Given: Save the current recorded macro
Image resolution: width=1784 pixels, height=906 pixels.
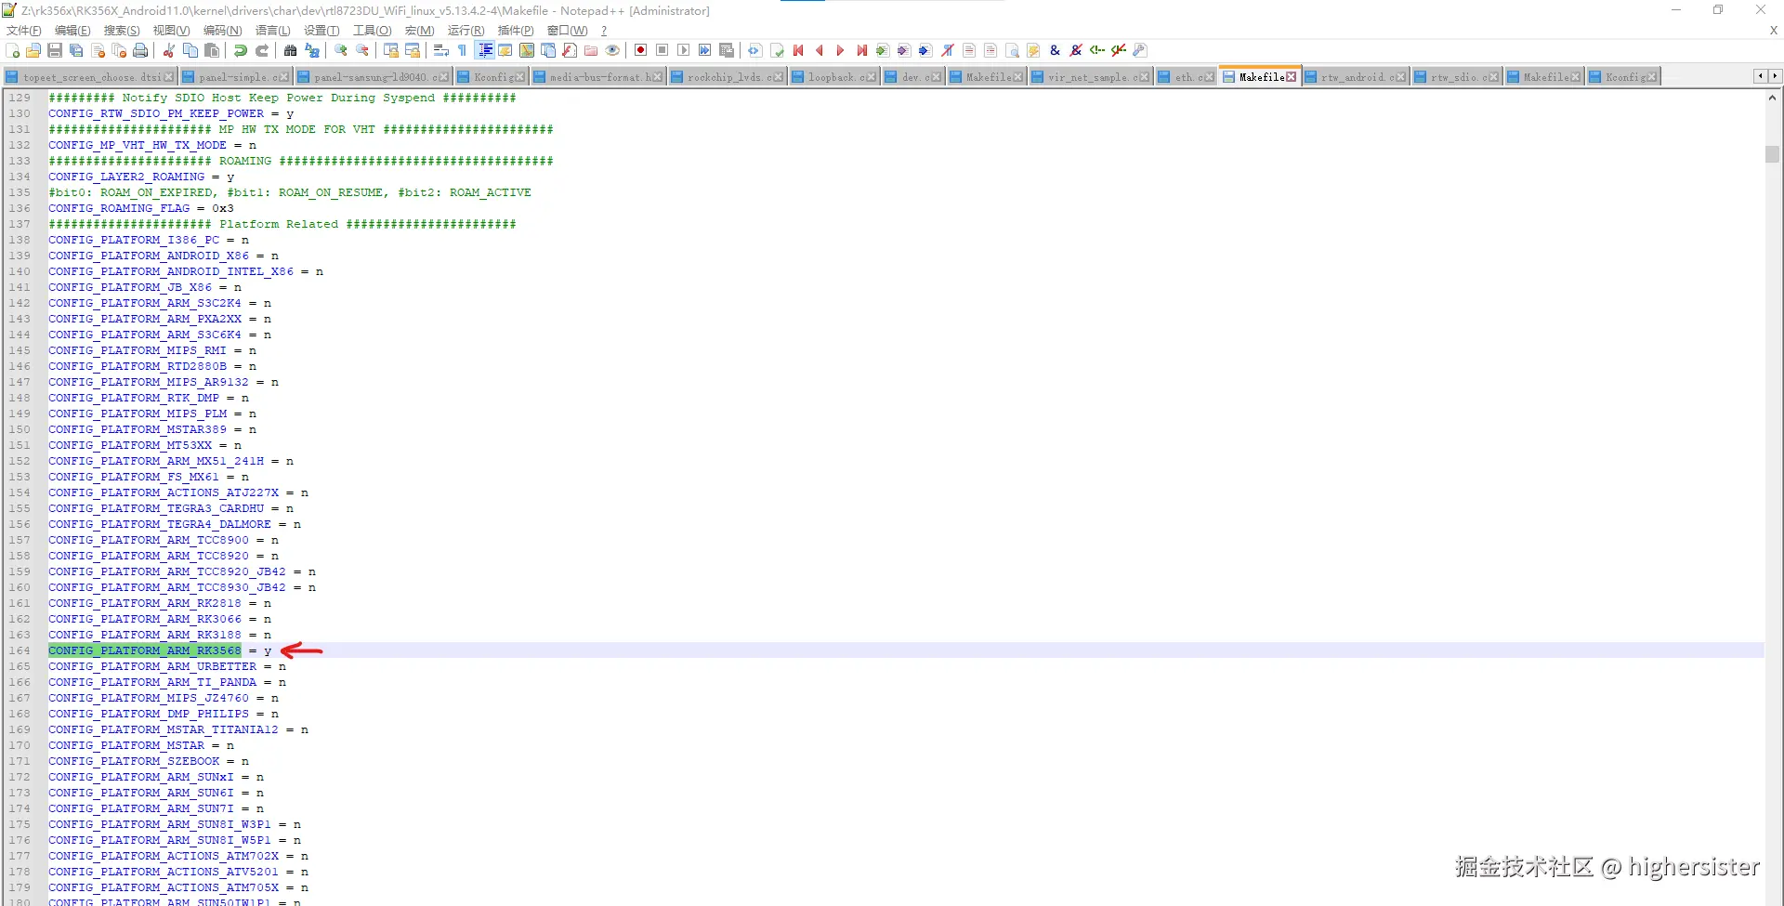Looking at the screenshot, I should 726,50.
